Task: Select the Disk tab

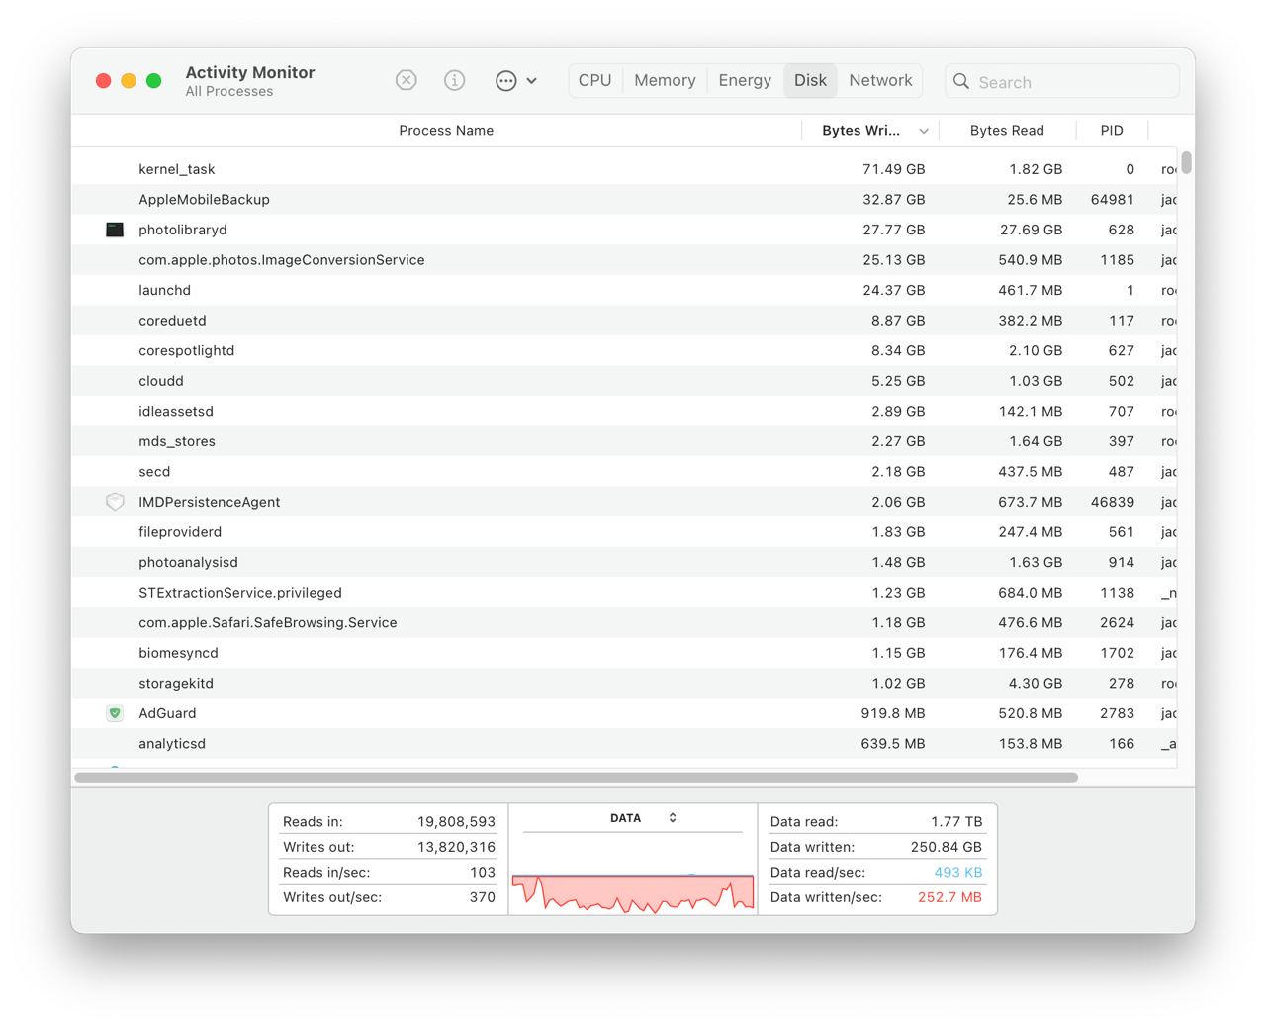Action: tap(810, 80)
